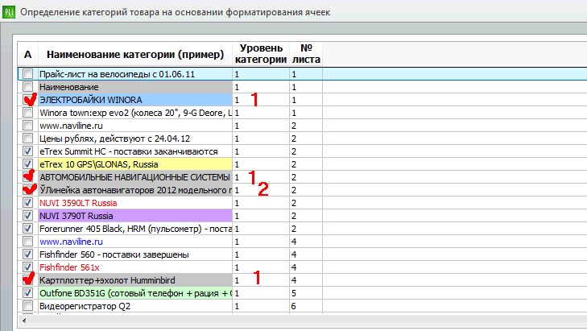Click the green PLi app icon in title bar

(9, 12)
